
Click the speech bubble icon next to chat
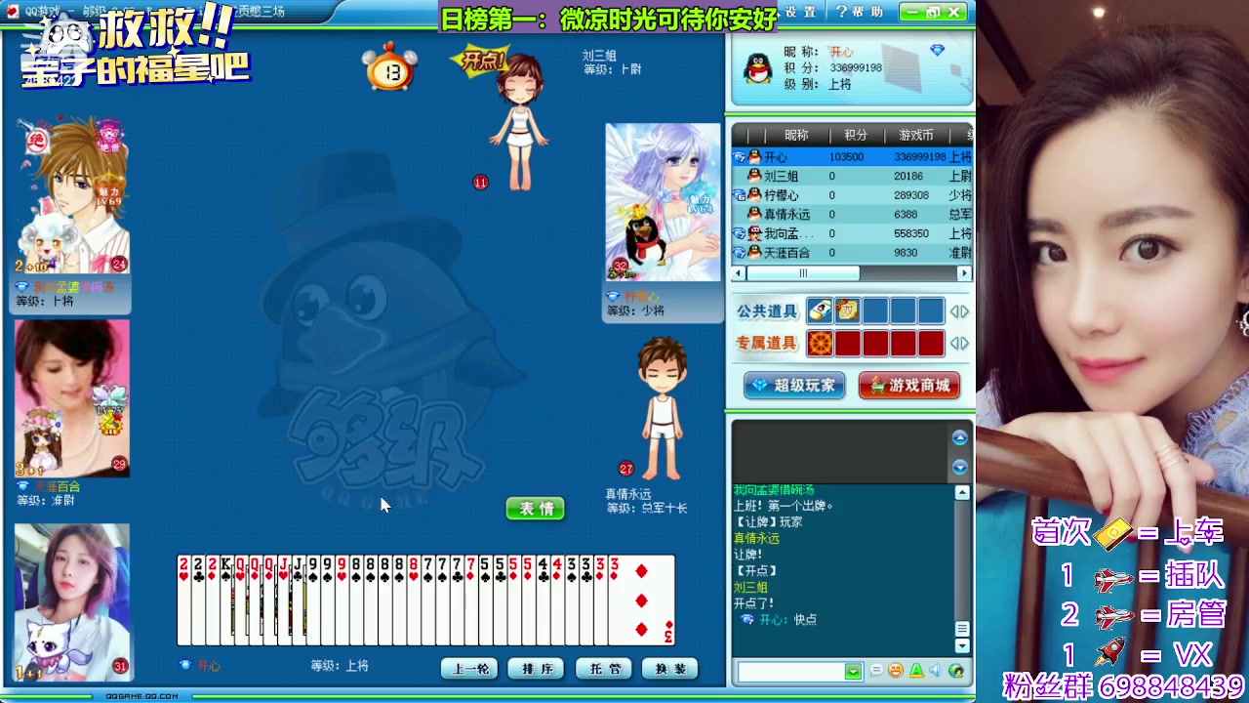click(876, 671)
